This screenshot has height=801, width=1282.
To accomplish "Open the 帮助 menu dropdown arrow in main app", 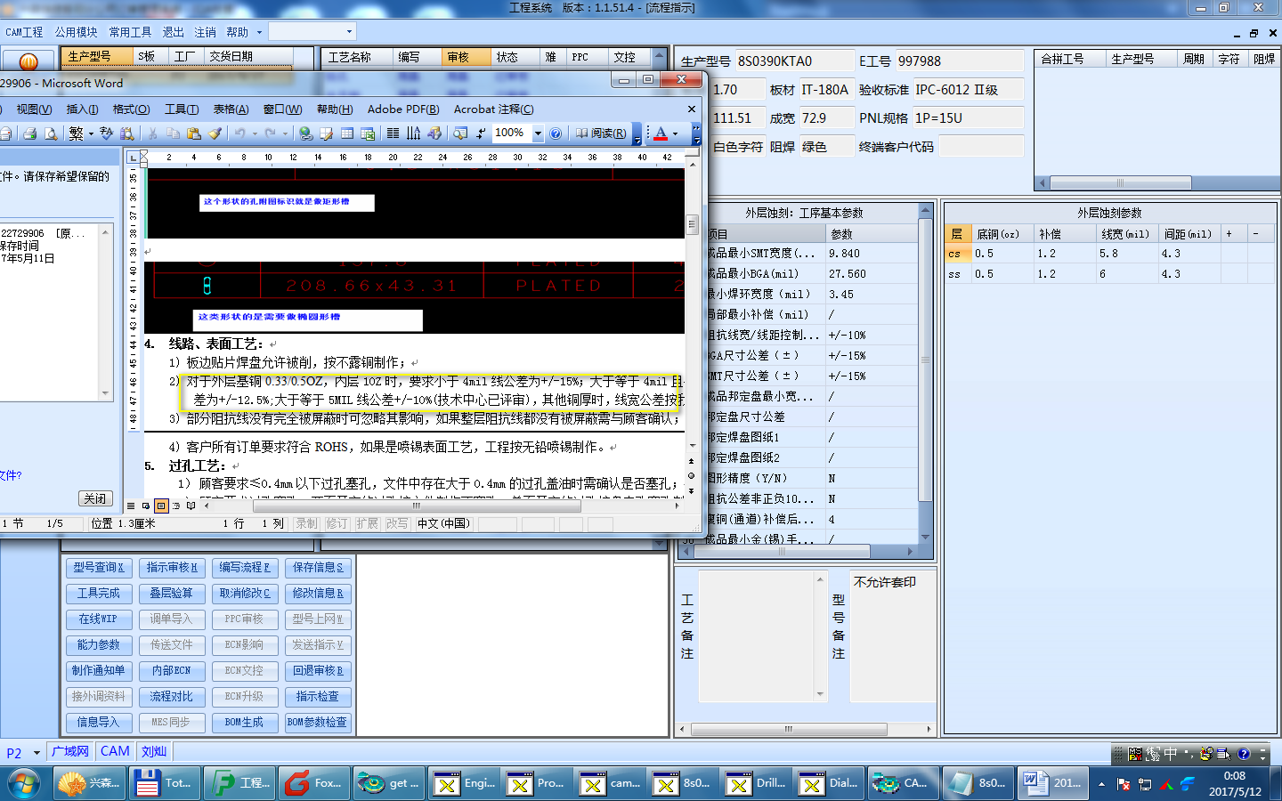I will pyautogui.click(x=259, y=32).
